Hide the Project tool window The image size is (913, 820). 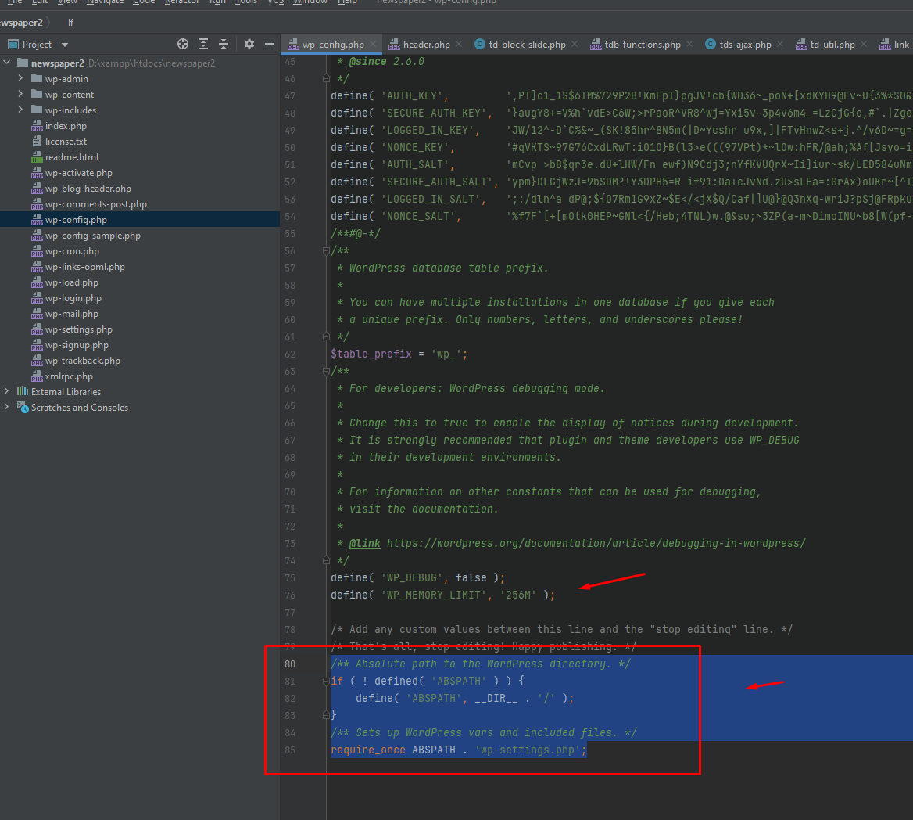[x=269, y=44]
